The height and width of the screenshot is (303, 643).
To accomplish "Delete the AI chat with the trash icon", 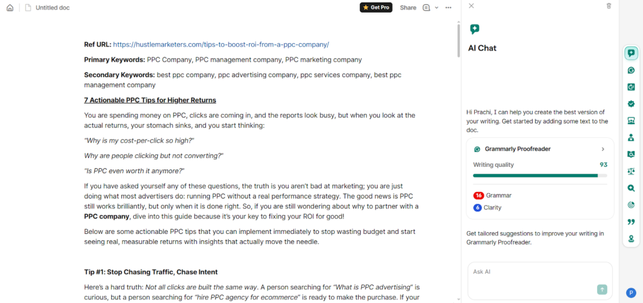I will [608, 6].
